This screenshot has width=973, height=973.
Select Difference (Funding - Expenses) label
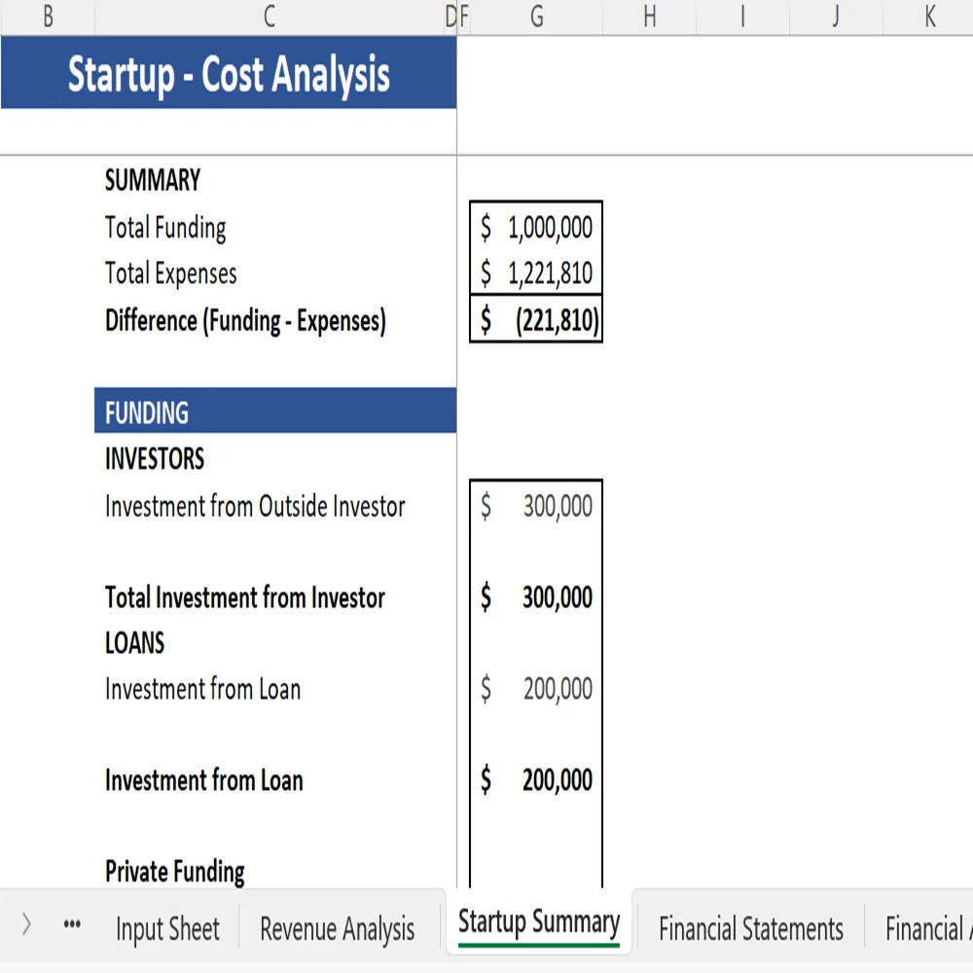(245, 320)
